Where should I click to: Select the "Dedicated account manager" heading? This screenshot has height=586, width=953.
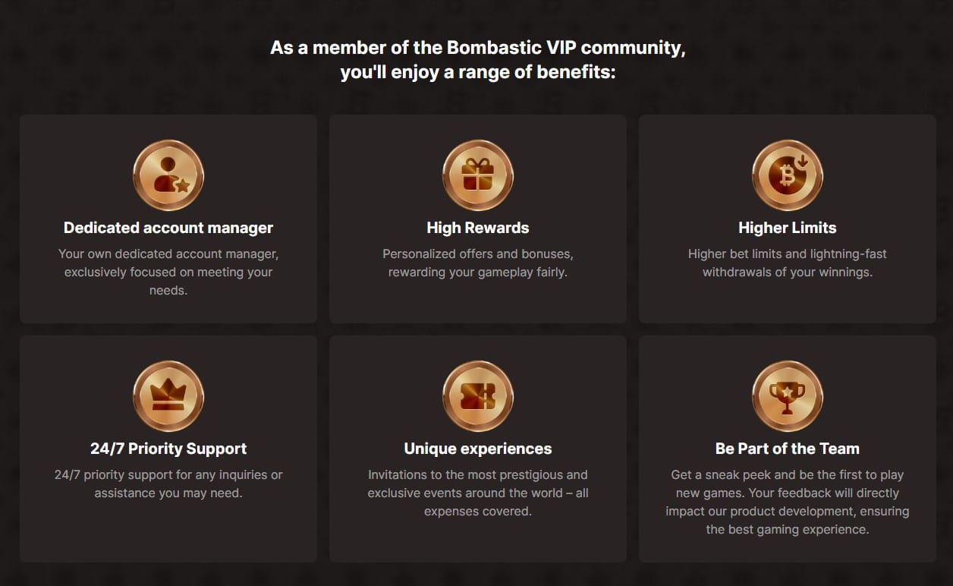point(168,228)
